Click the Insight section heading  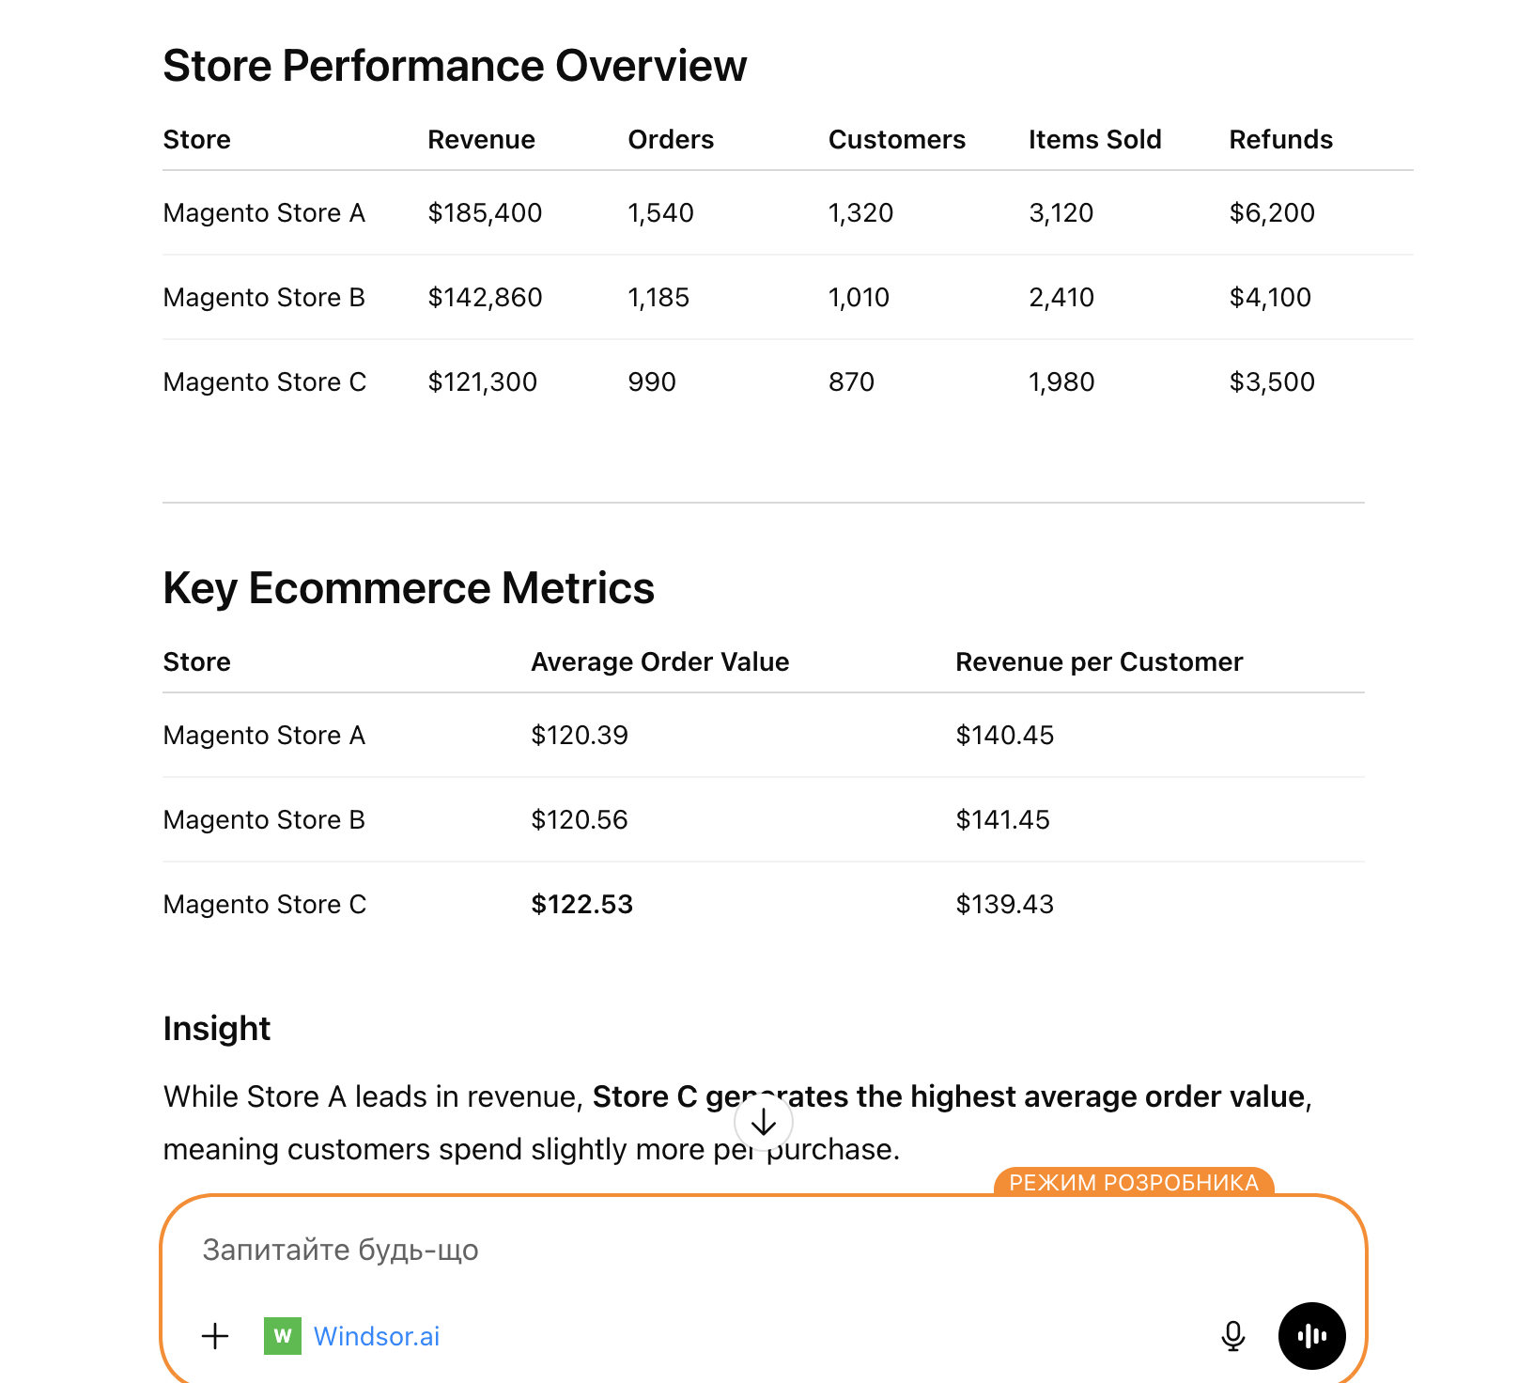216,1028
